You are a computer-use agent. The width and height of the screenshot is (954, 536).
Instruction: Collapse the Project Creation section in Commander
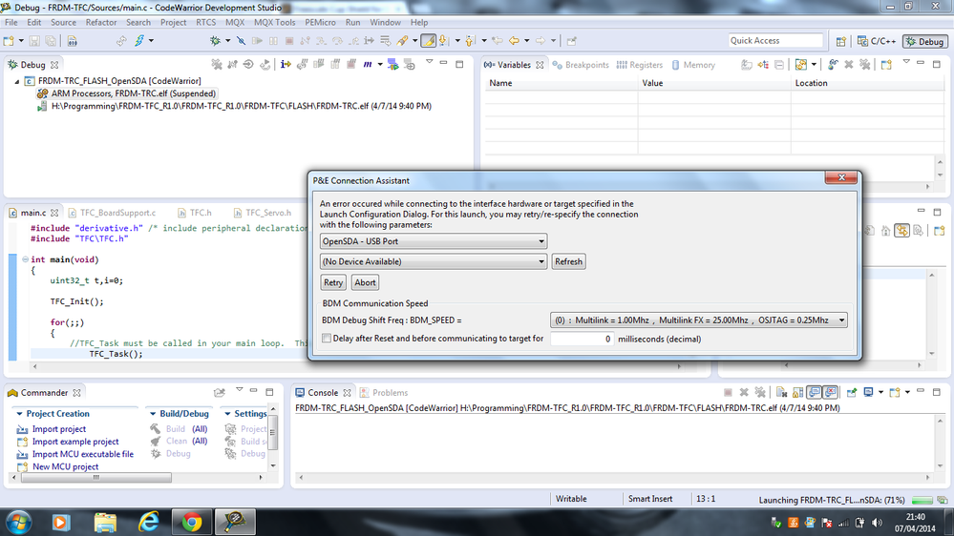click(x=19, y=414)
